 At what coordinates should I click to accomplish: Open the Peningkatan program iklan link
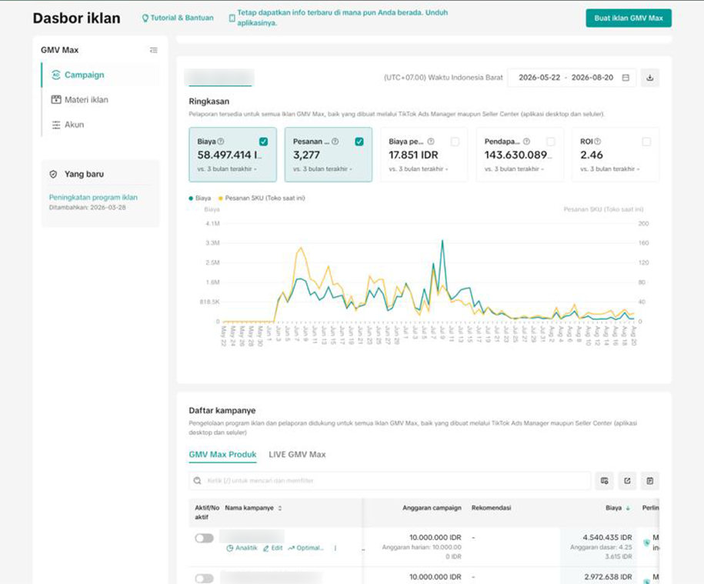pos(93,197)
